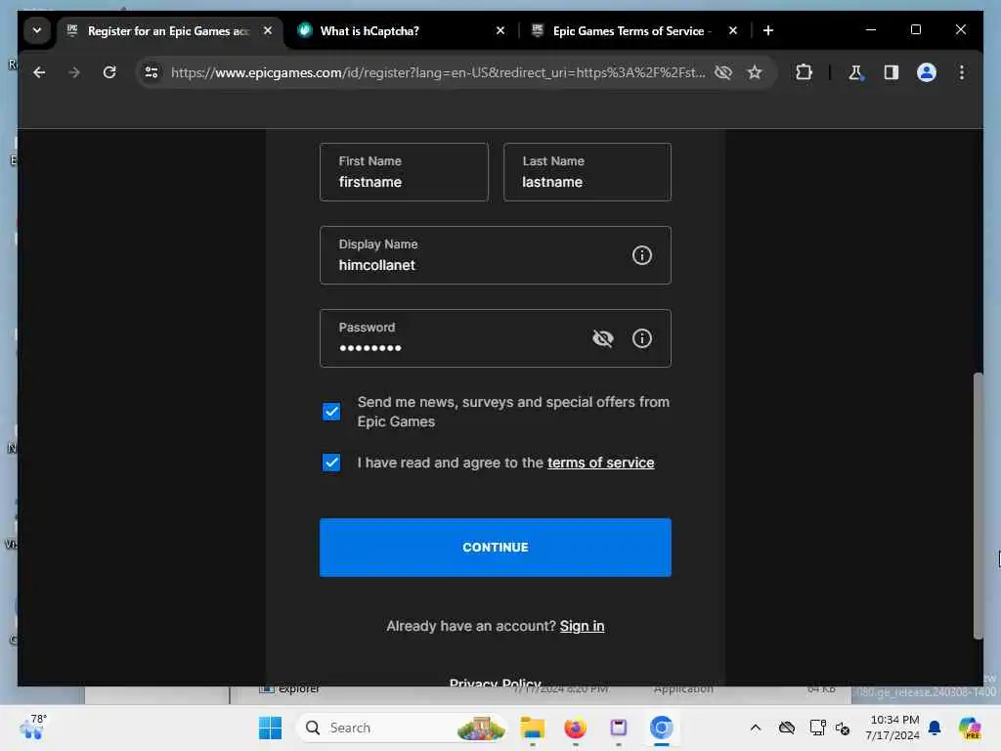
Task: Open the browser extensions puzzle icon
Action: (804, 72)
